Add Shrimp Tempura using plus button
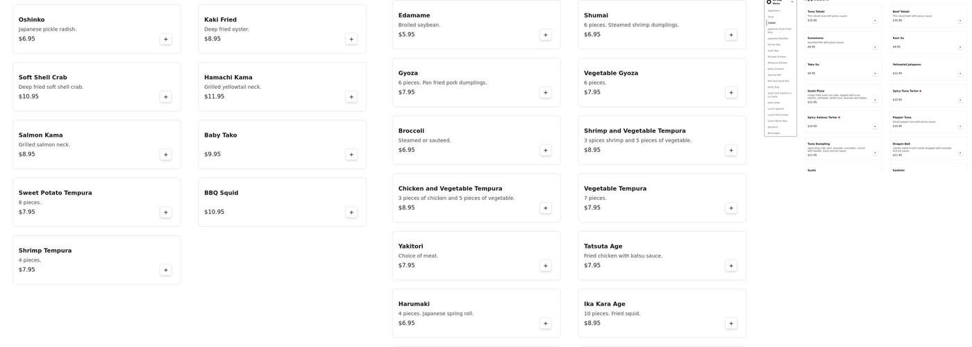The height and width of the screenshot is (347, 972). coord(165,270)
